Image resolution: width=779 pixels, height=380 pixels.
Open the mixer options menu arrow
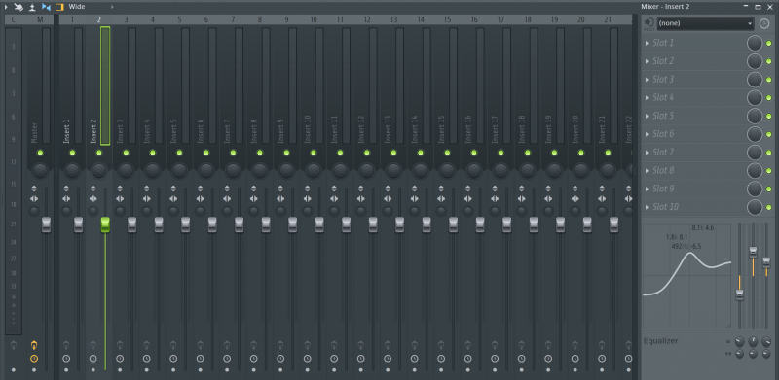coord(6,7)
